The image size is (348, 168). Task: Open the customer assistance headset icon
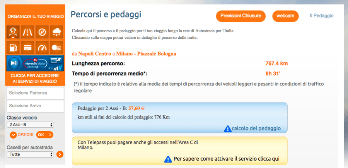[13, 32]
